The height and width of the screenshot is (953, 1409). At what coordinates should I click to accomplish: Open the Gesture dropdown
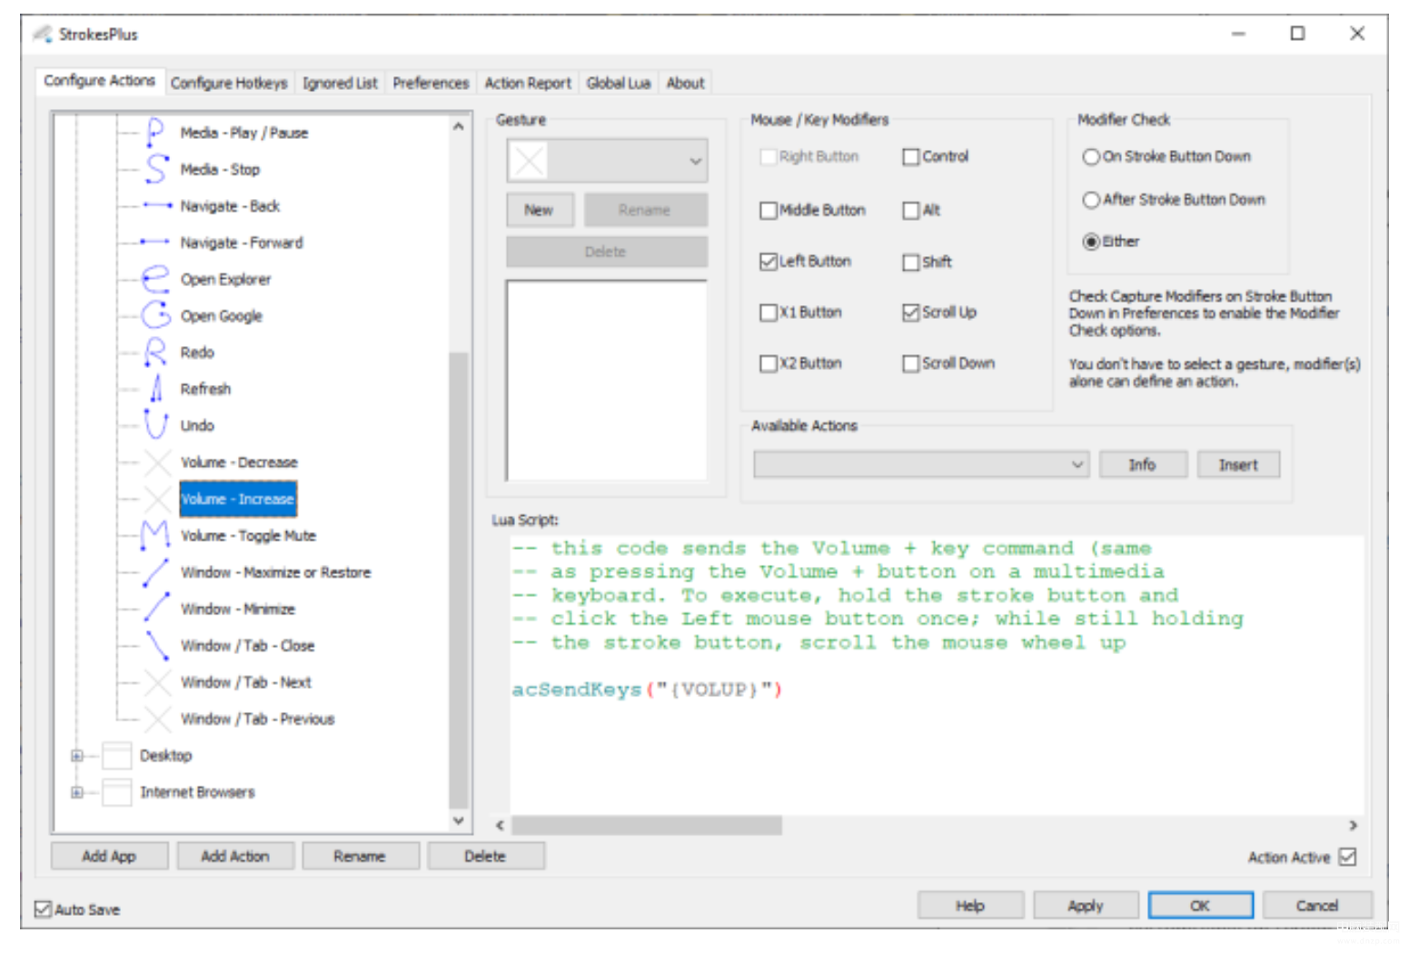607,162
